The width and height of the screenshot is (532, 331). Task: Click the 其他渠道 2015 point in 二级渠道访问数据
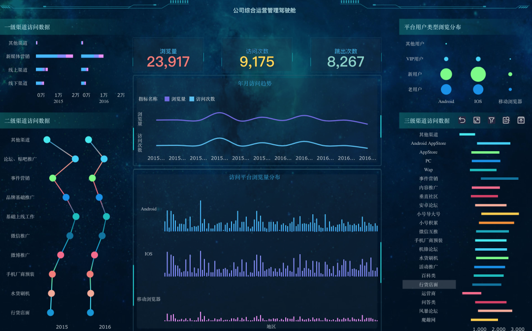47,140
